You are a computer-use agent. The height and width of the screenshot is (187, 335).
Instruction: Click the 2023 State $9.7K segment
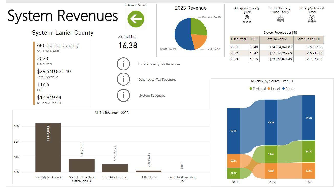(309, 118)
